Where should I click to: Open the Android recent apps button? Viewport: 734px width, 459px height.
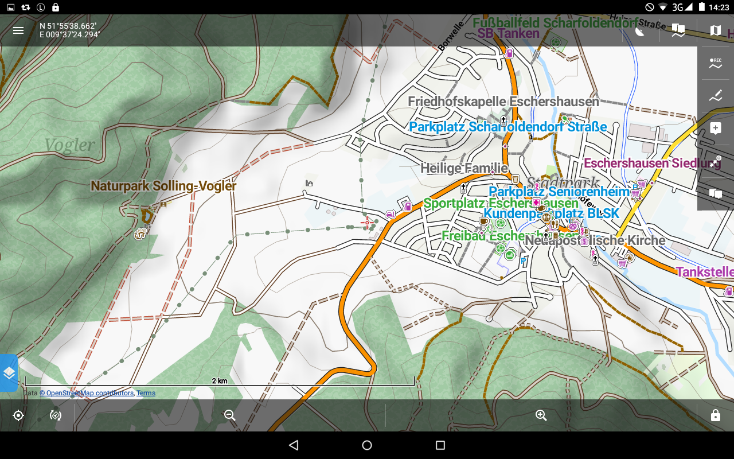tap(440, 445)
